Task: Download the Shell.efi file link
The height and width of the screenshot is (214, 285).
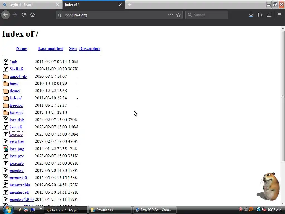Action: click(16, 69)
